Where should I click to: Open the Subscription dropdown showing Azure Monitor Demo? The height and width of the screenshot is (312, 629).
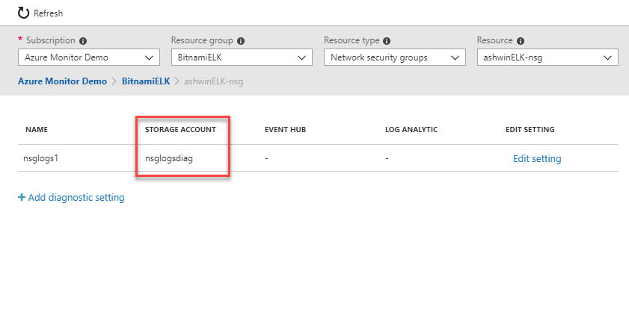pos(89,57)
